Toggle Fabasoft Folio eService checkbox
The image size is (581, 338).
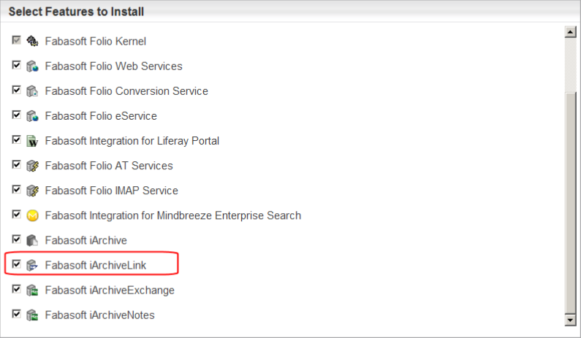point(16,115)
